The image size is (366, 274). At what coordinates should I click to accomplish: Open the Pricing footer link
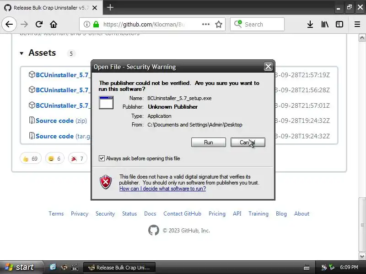point(217,214)
